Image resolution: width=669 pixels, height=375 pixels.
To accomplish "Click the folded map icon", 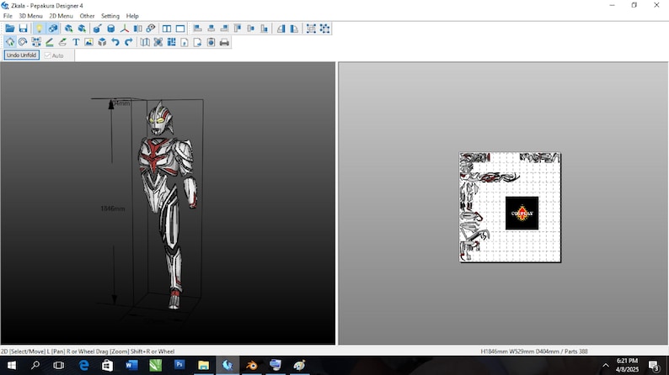I will pyautogui.click(x=145, y=42).
